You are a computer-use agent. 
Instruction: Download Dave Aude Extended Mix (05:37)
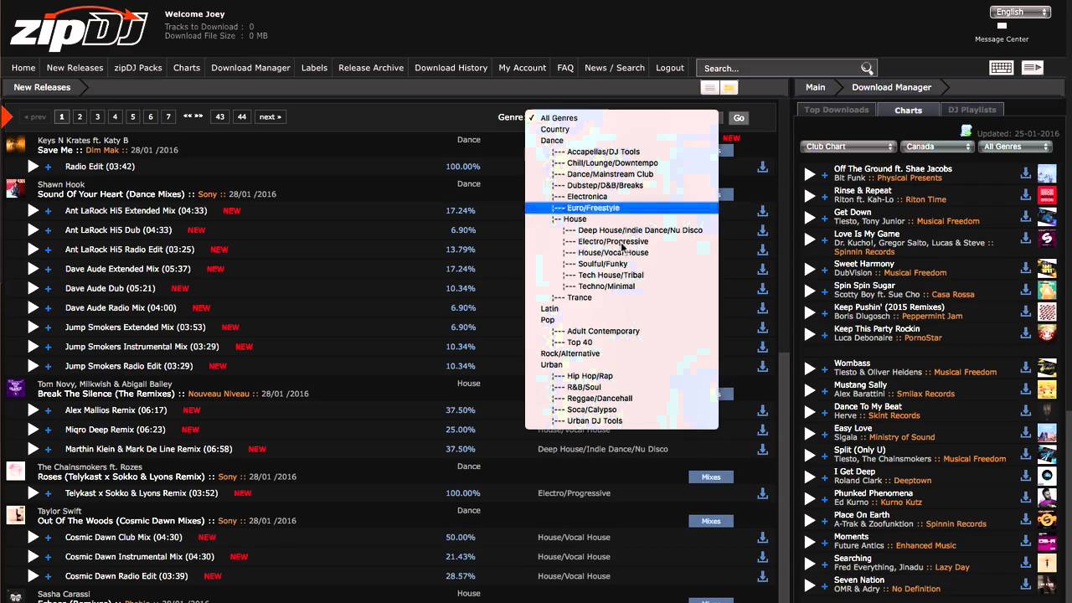click(x=763, y=269)
